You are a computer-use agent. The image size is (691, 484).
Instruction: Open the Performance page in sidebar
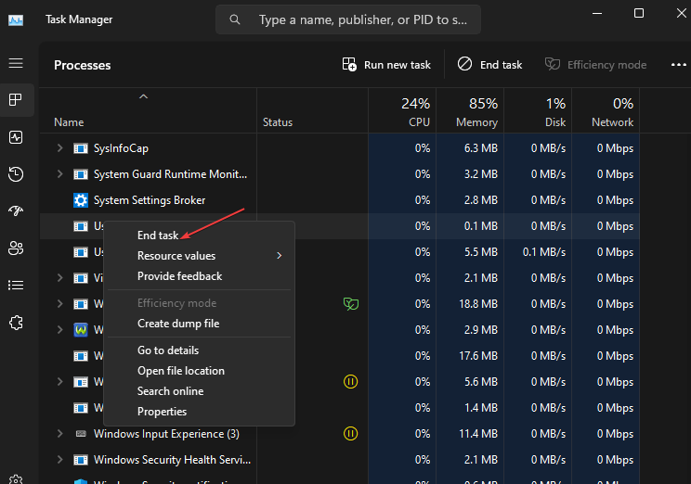(x=16, y=137)
